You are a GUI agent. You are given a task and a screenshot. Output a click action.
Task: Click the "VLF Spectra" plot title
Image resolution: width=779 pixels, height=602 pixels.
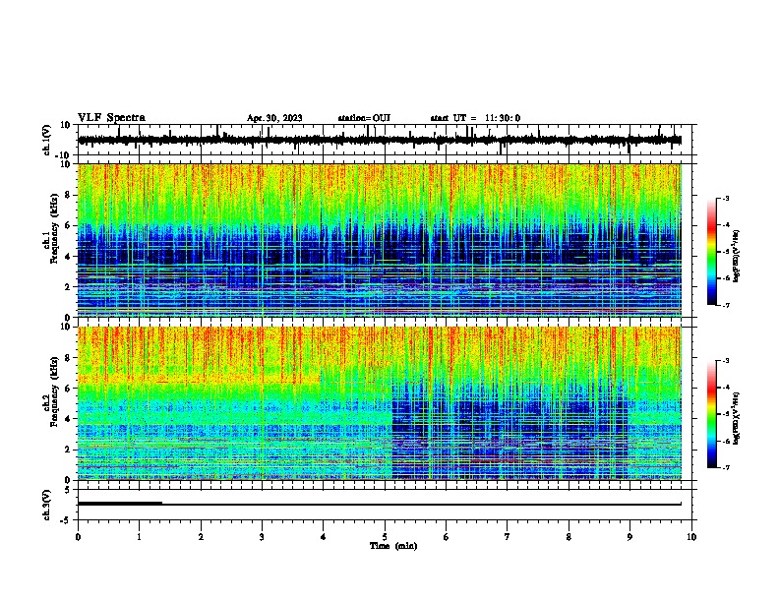(x=111, y=118)
